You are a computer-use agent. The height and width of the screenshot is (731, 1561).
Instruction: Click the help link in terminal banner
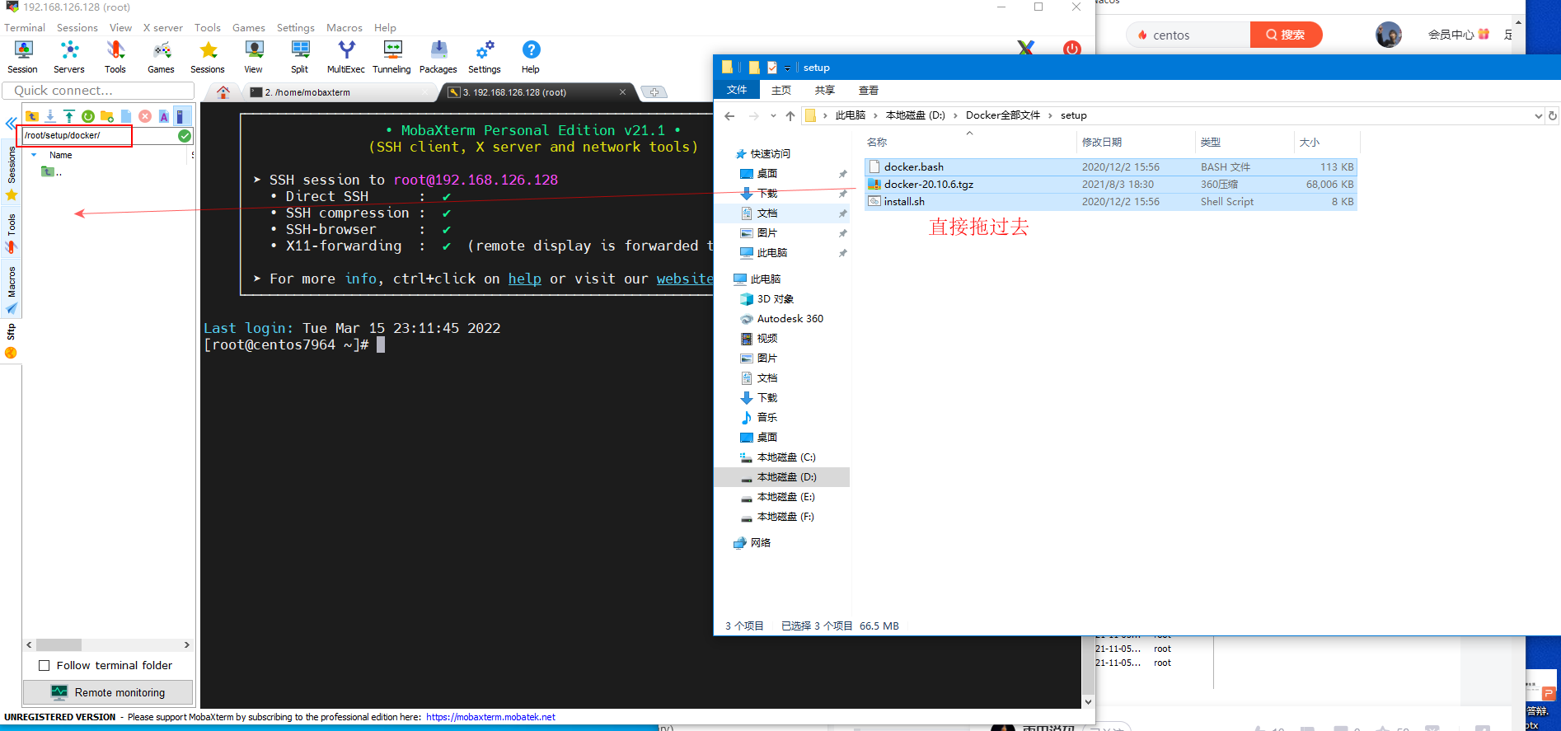(x=524, y=279)
